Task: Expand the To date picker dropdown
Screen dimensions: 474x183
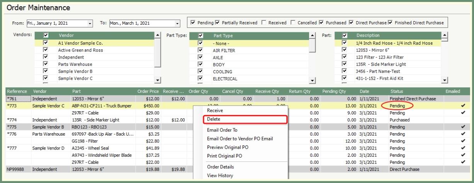Action: (177, 23)
